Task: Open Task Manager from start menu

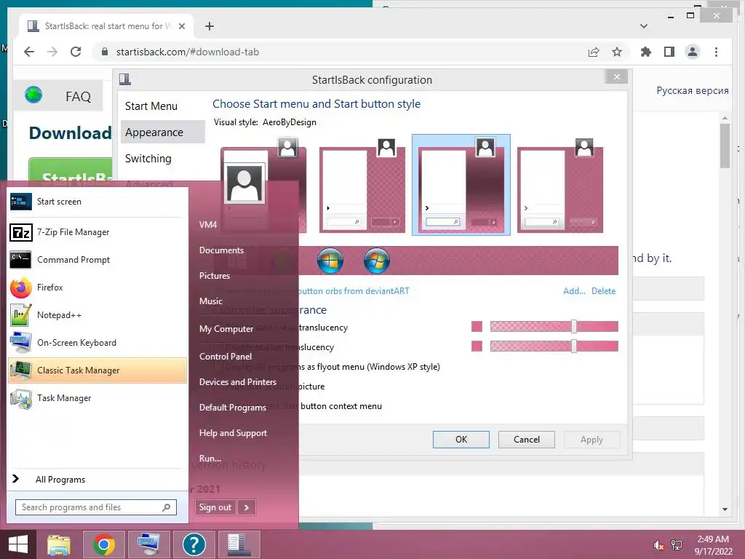Action: 97,398
